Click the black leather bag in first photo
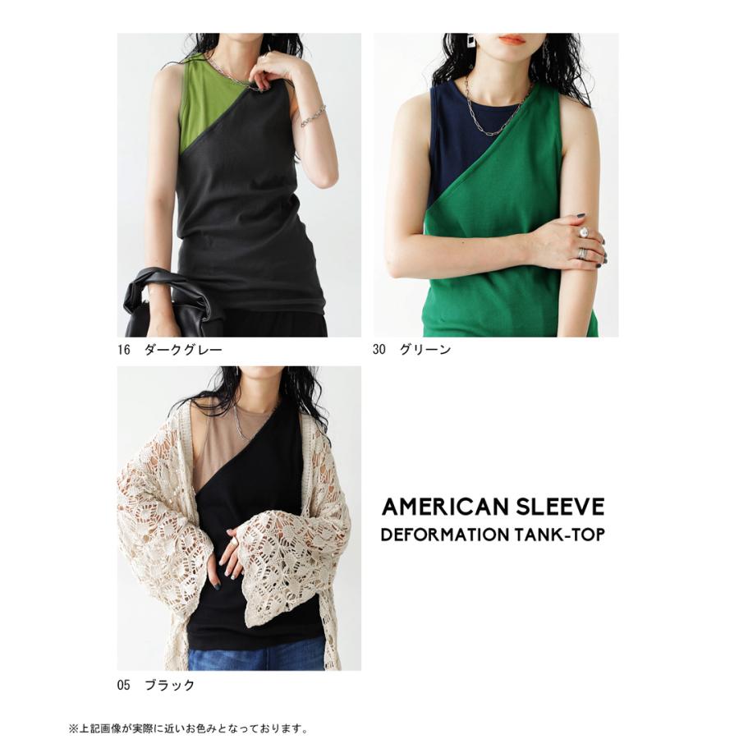 170,301
